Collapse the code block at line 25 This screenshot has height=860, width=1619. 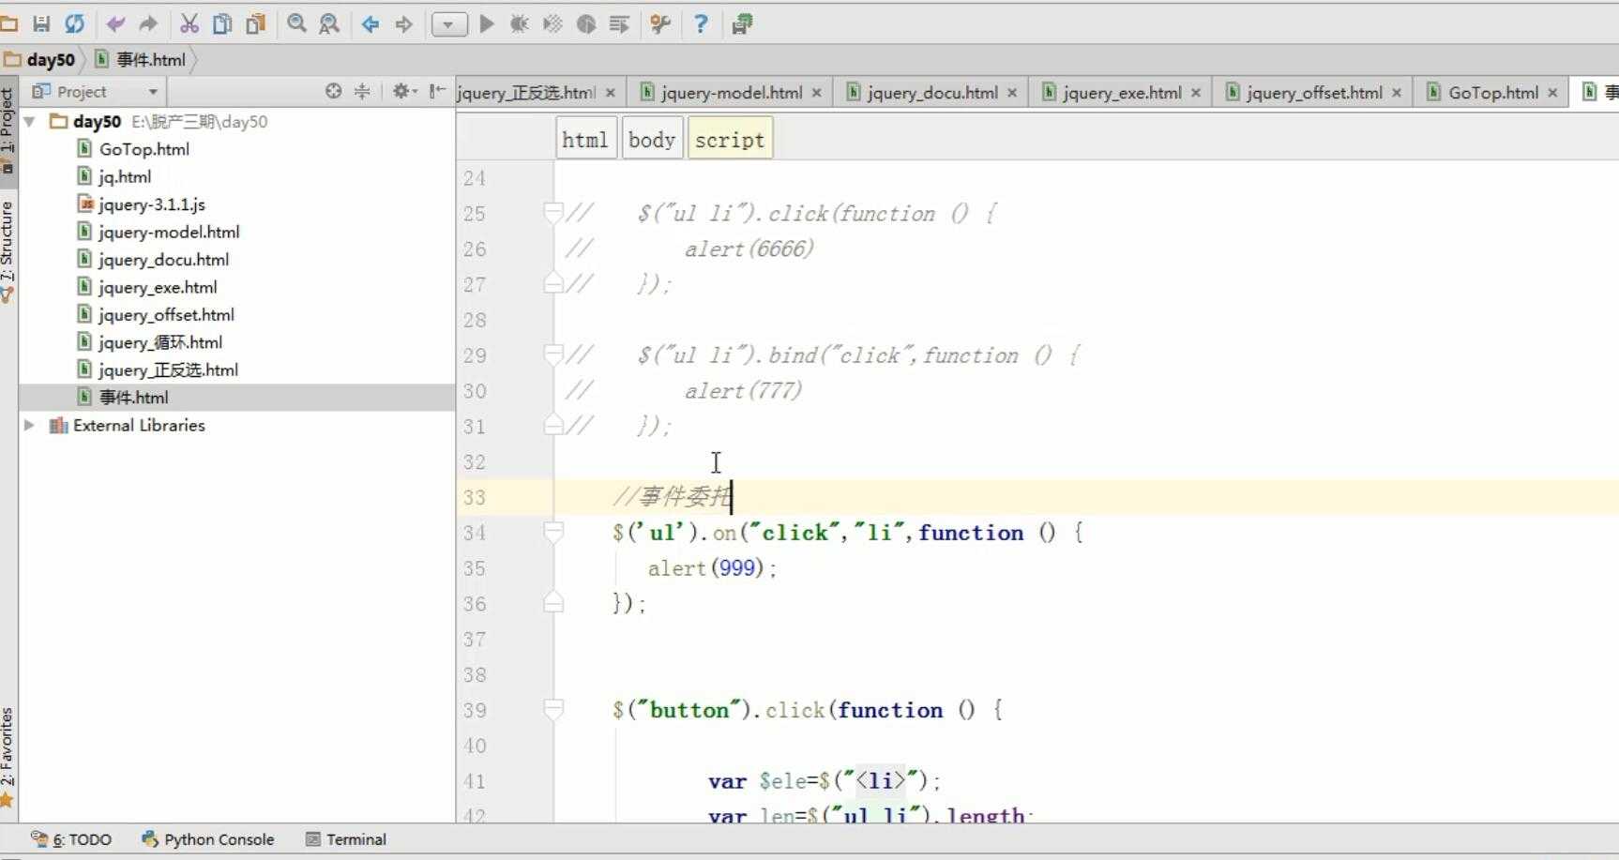pyautogui.click(x=553, y=213)
